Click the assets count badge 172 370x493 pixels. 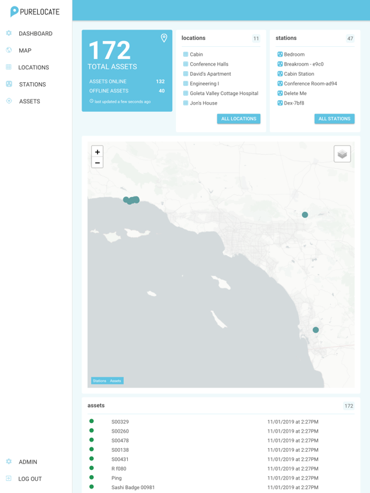[x=349, y=406]
